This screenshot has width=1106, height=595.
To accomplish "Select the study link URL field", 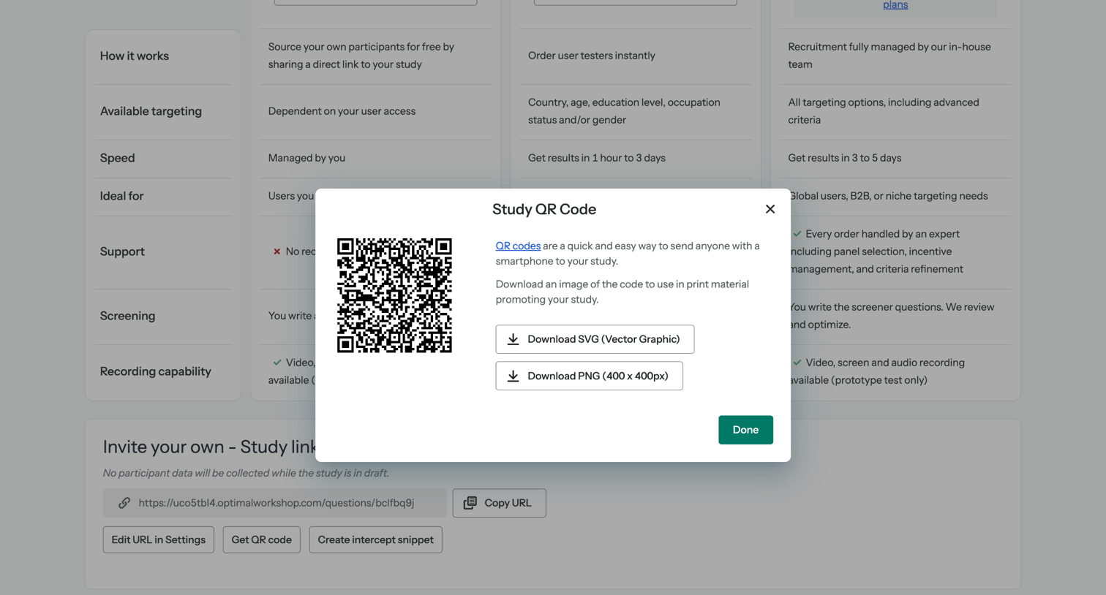I will click(274, 503).
